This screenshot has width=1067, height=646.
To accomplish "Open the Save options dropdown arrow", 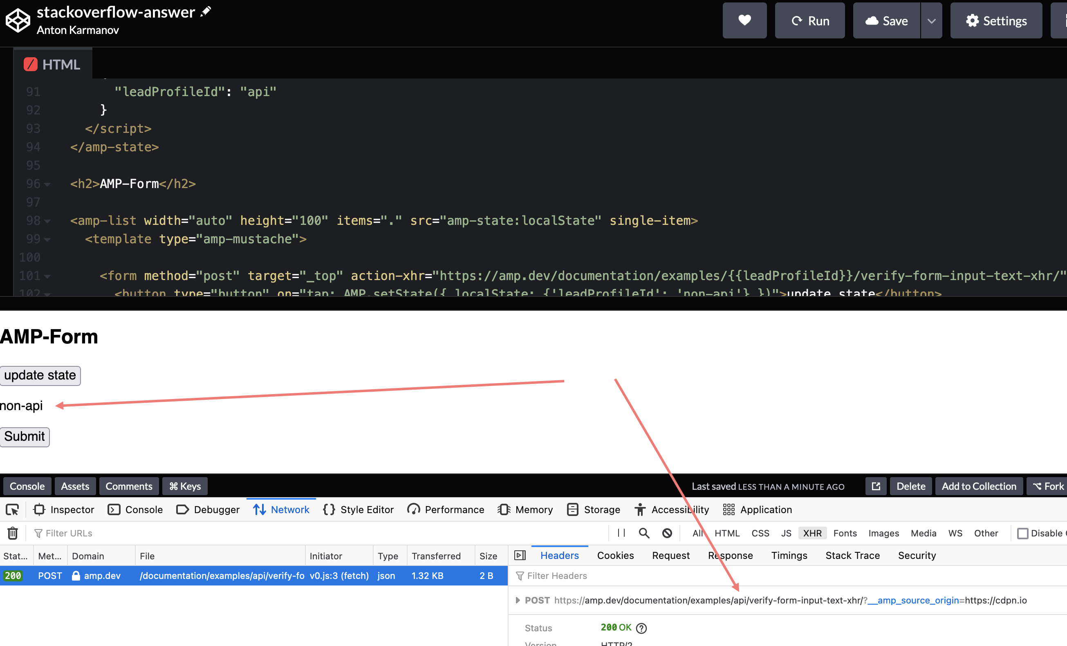I will pyautogui.click(x=931, y=20).
